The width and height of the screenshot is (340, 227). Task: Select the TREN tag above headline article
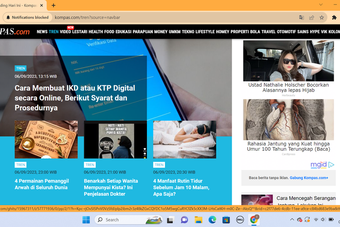pos(20,68)
